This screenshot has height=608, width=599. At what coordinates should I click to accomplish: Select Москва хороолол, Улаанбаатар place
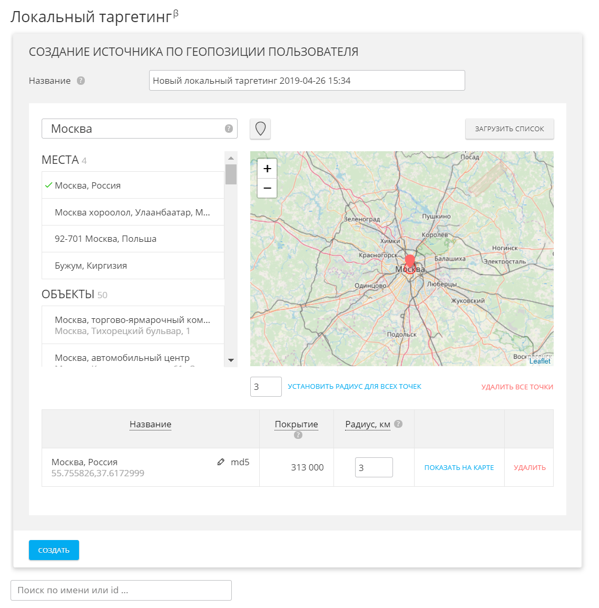[x=132, y=212]
